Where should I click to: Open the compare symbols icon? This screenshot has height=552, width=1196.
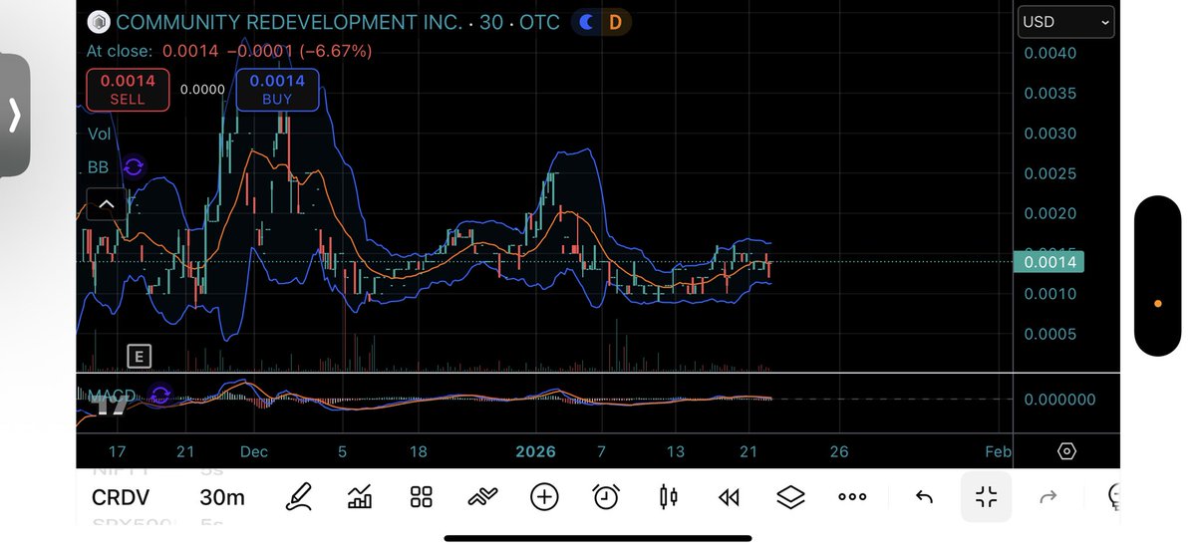pyautogui.click(x=482, y=497)
